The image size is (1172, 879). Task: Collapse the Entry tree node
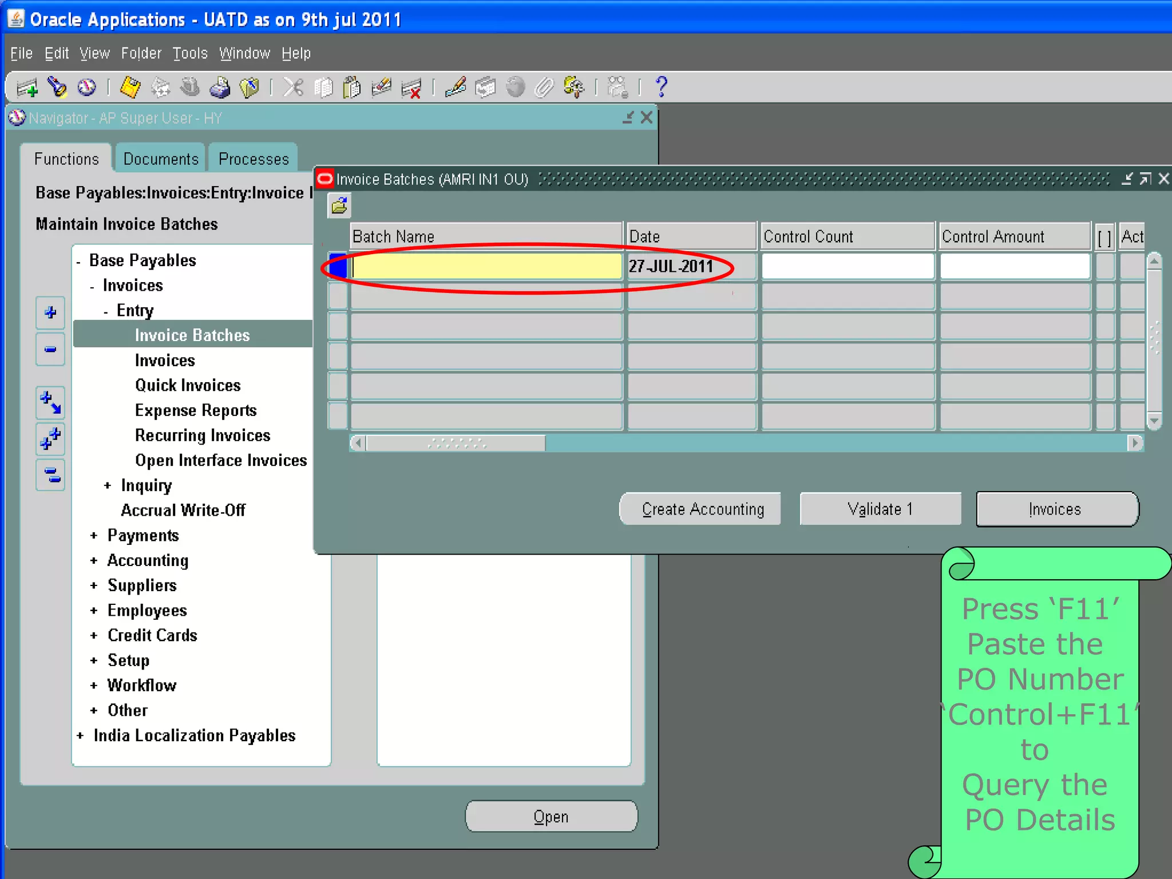[106, 312]
